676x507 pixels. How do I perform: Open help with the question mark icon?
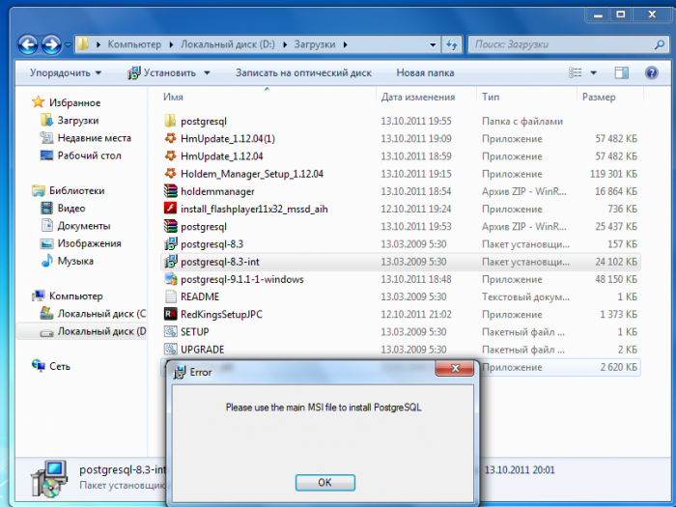[x=652, y=72]
